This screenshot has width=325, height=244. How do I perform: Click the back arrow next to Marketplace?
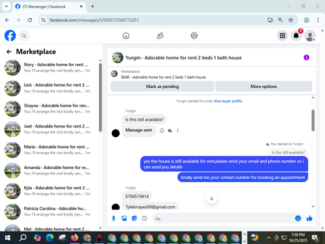tap(9, 51)
